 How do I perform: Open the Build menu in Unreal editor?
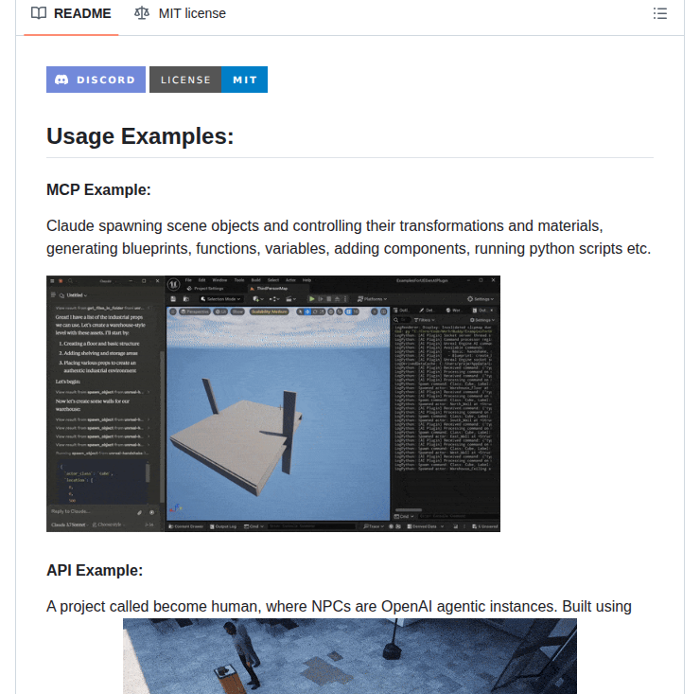[254, 280]
